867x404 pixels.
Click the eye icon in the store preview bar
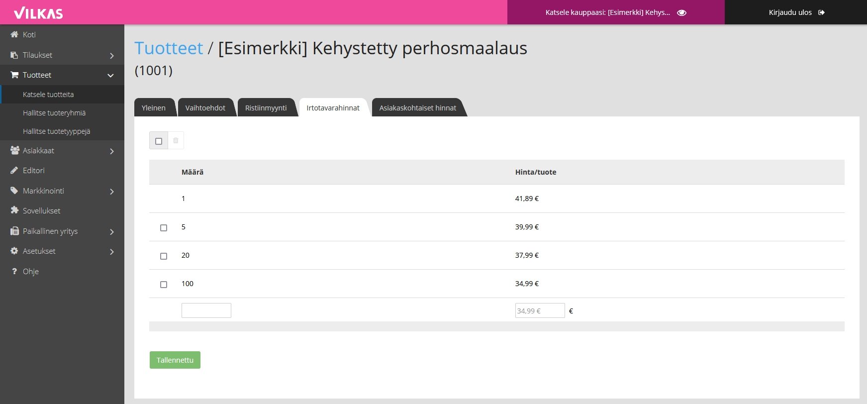click(x=681, y=12)
